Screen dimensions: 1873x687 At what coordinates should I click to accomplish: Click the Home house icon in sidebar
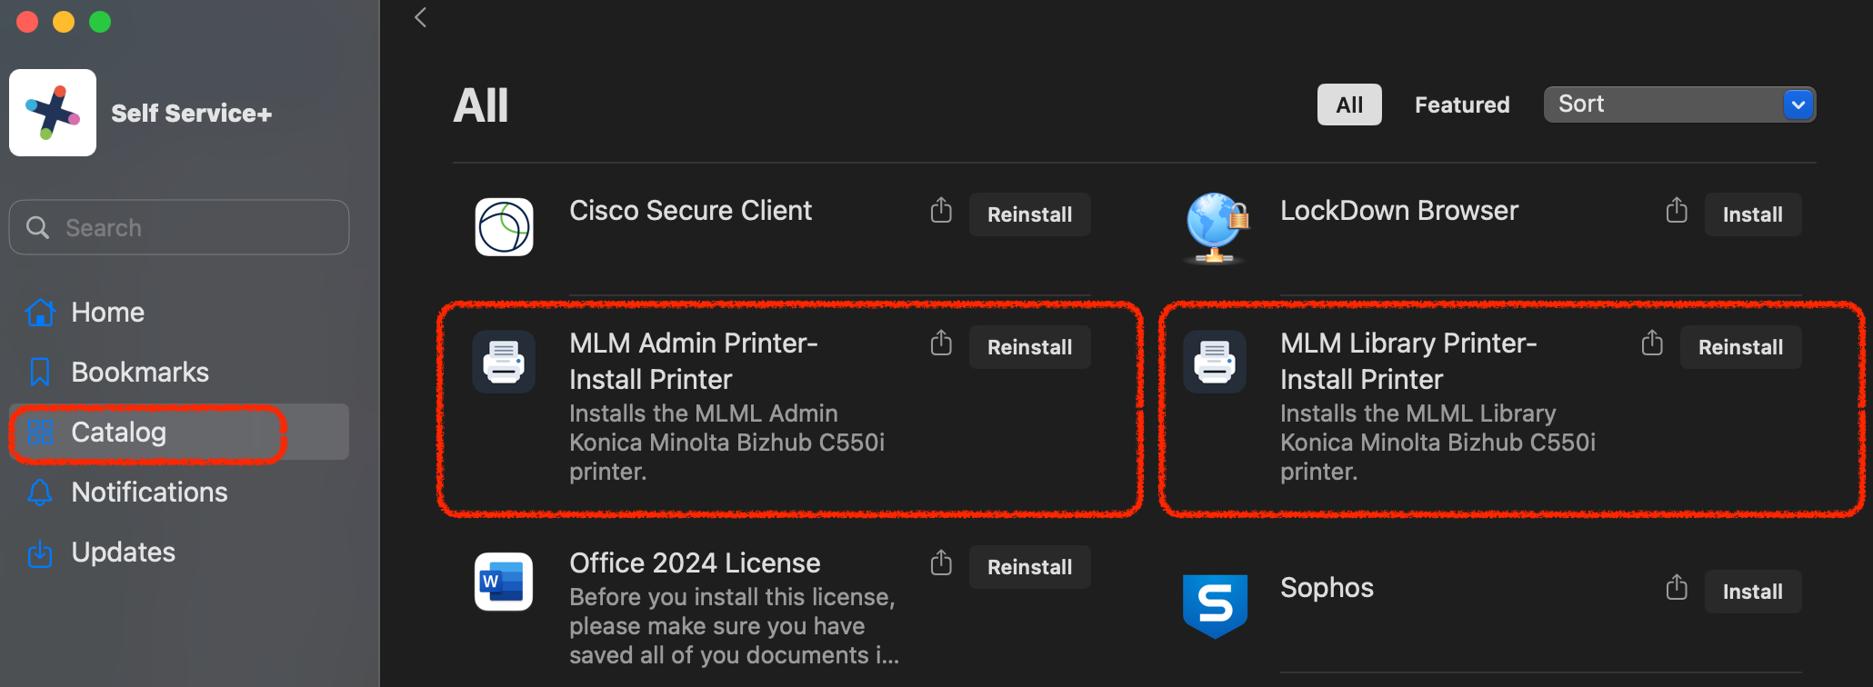tap(40, 312)
